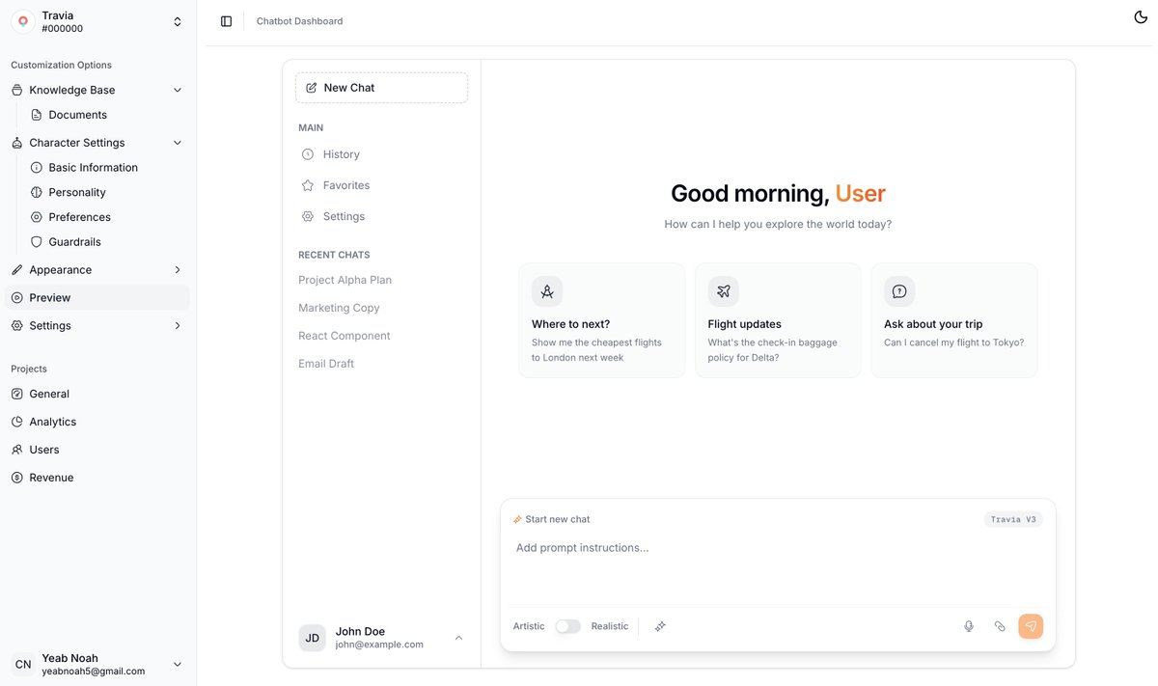Expand the sidebar Settings submenu chevron

pos(178,326)
